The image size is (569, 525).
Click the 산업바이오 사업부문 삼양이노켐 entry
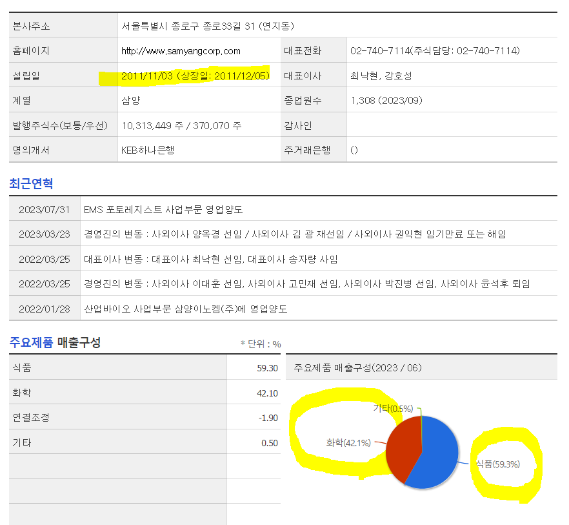[185, 309]
